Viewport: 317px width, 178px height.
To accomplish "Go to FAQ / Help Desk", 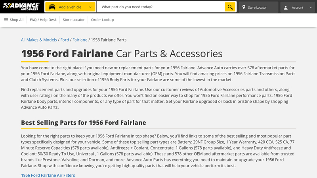I will click(43, 20).
